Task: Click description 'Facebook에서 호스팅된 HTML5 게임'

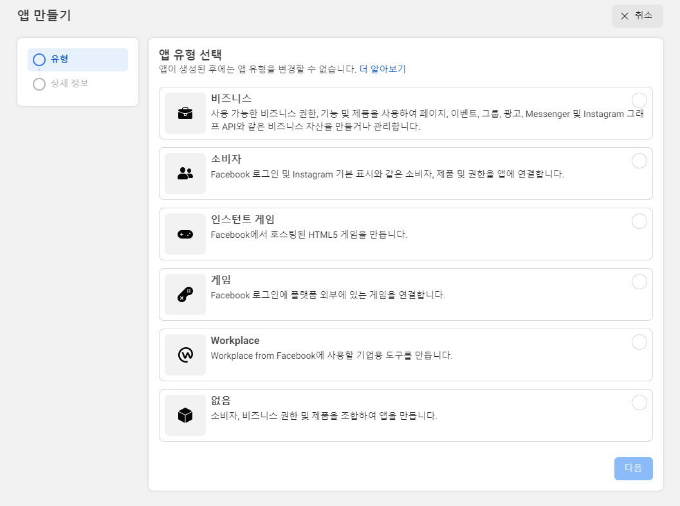Action: pos(309,235)
